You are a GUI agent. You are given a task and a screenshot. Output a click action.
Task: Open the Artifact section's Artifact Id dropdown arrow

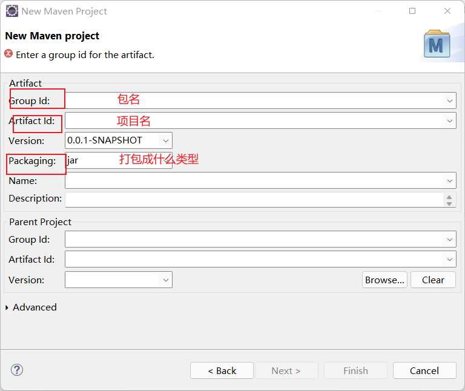coord(450,120)
